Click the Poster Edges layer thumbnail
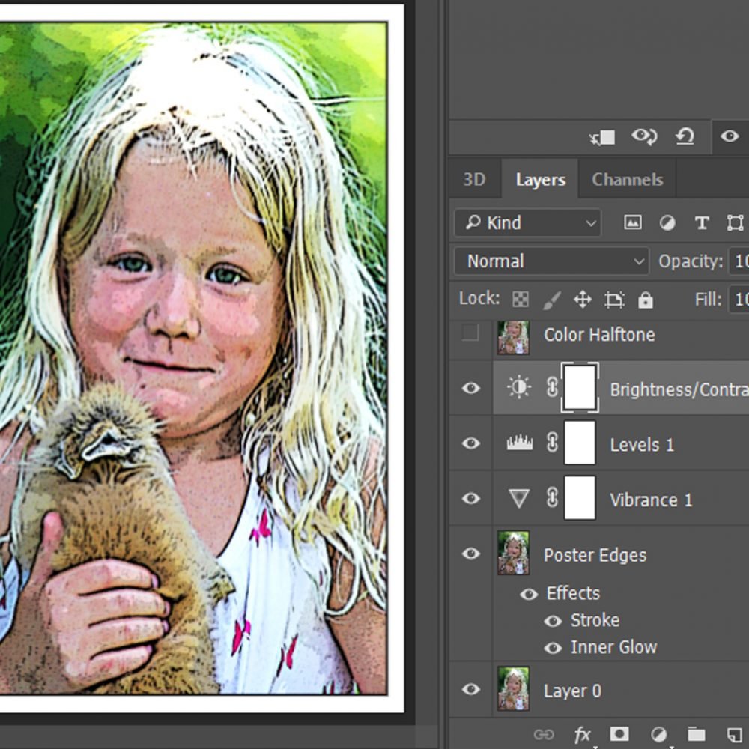The width and height of the screenshot is (749, 749). tap(514, 554)
